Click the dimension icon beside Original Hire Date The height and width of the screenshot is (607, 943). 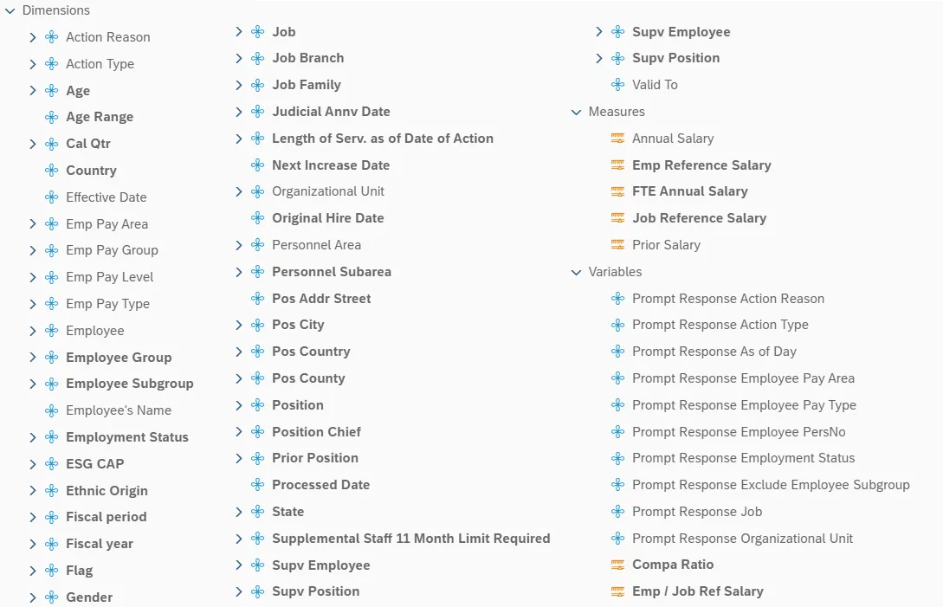click(257, 218)
